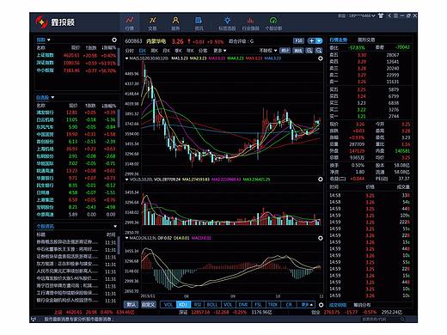Open settings gear beside the indicator tab strip
Image resolution: width=447 pixels, height=335 pixels.
click(321, 305)
